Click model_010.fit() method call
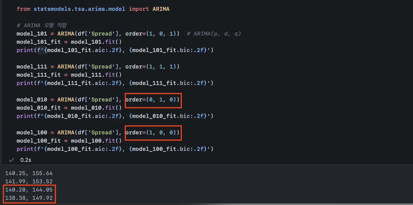413x205 pixels. (96, 108)
